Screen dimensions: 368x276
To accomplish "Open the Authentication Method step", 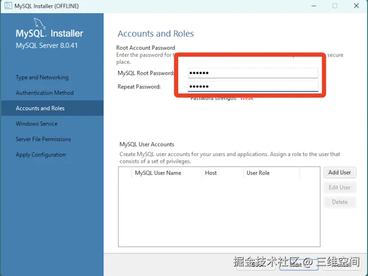I will [x=45, y=93].
